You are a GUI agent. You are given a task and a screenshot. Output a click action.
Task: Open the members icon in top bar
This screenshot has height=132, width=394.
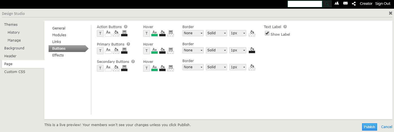point(337,3)
